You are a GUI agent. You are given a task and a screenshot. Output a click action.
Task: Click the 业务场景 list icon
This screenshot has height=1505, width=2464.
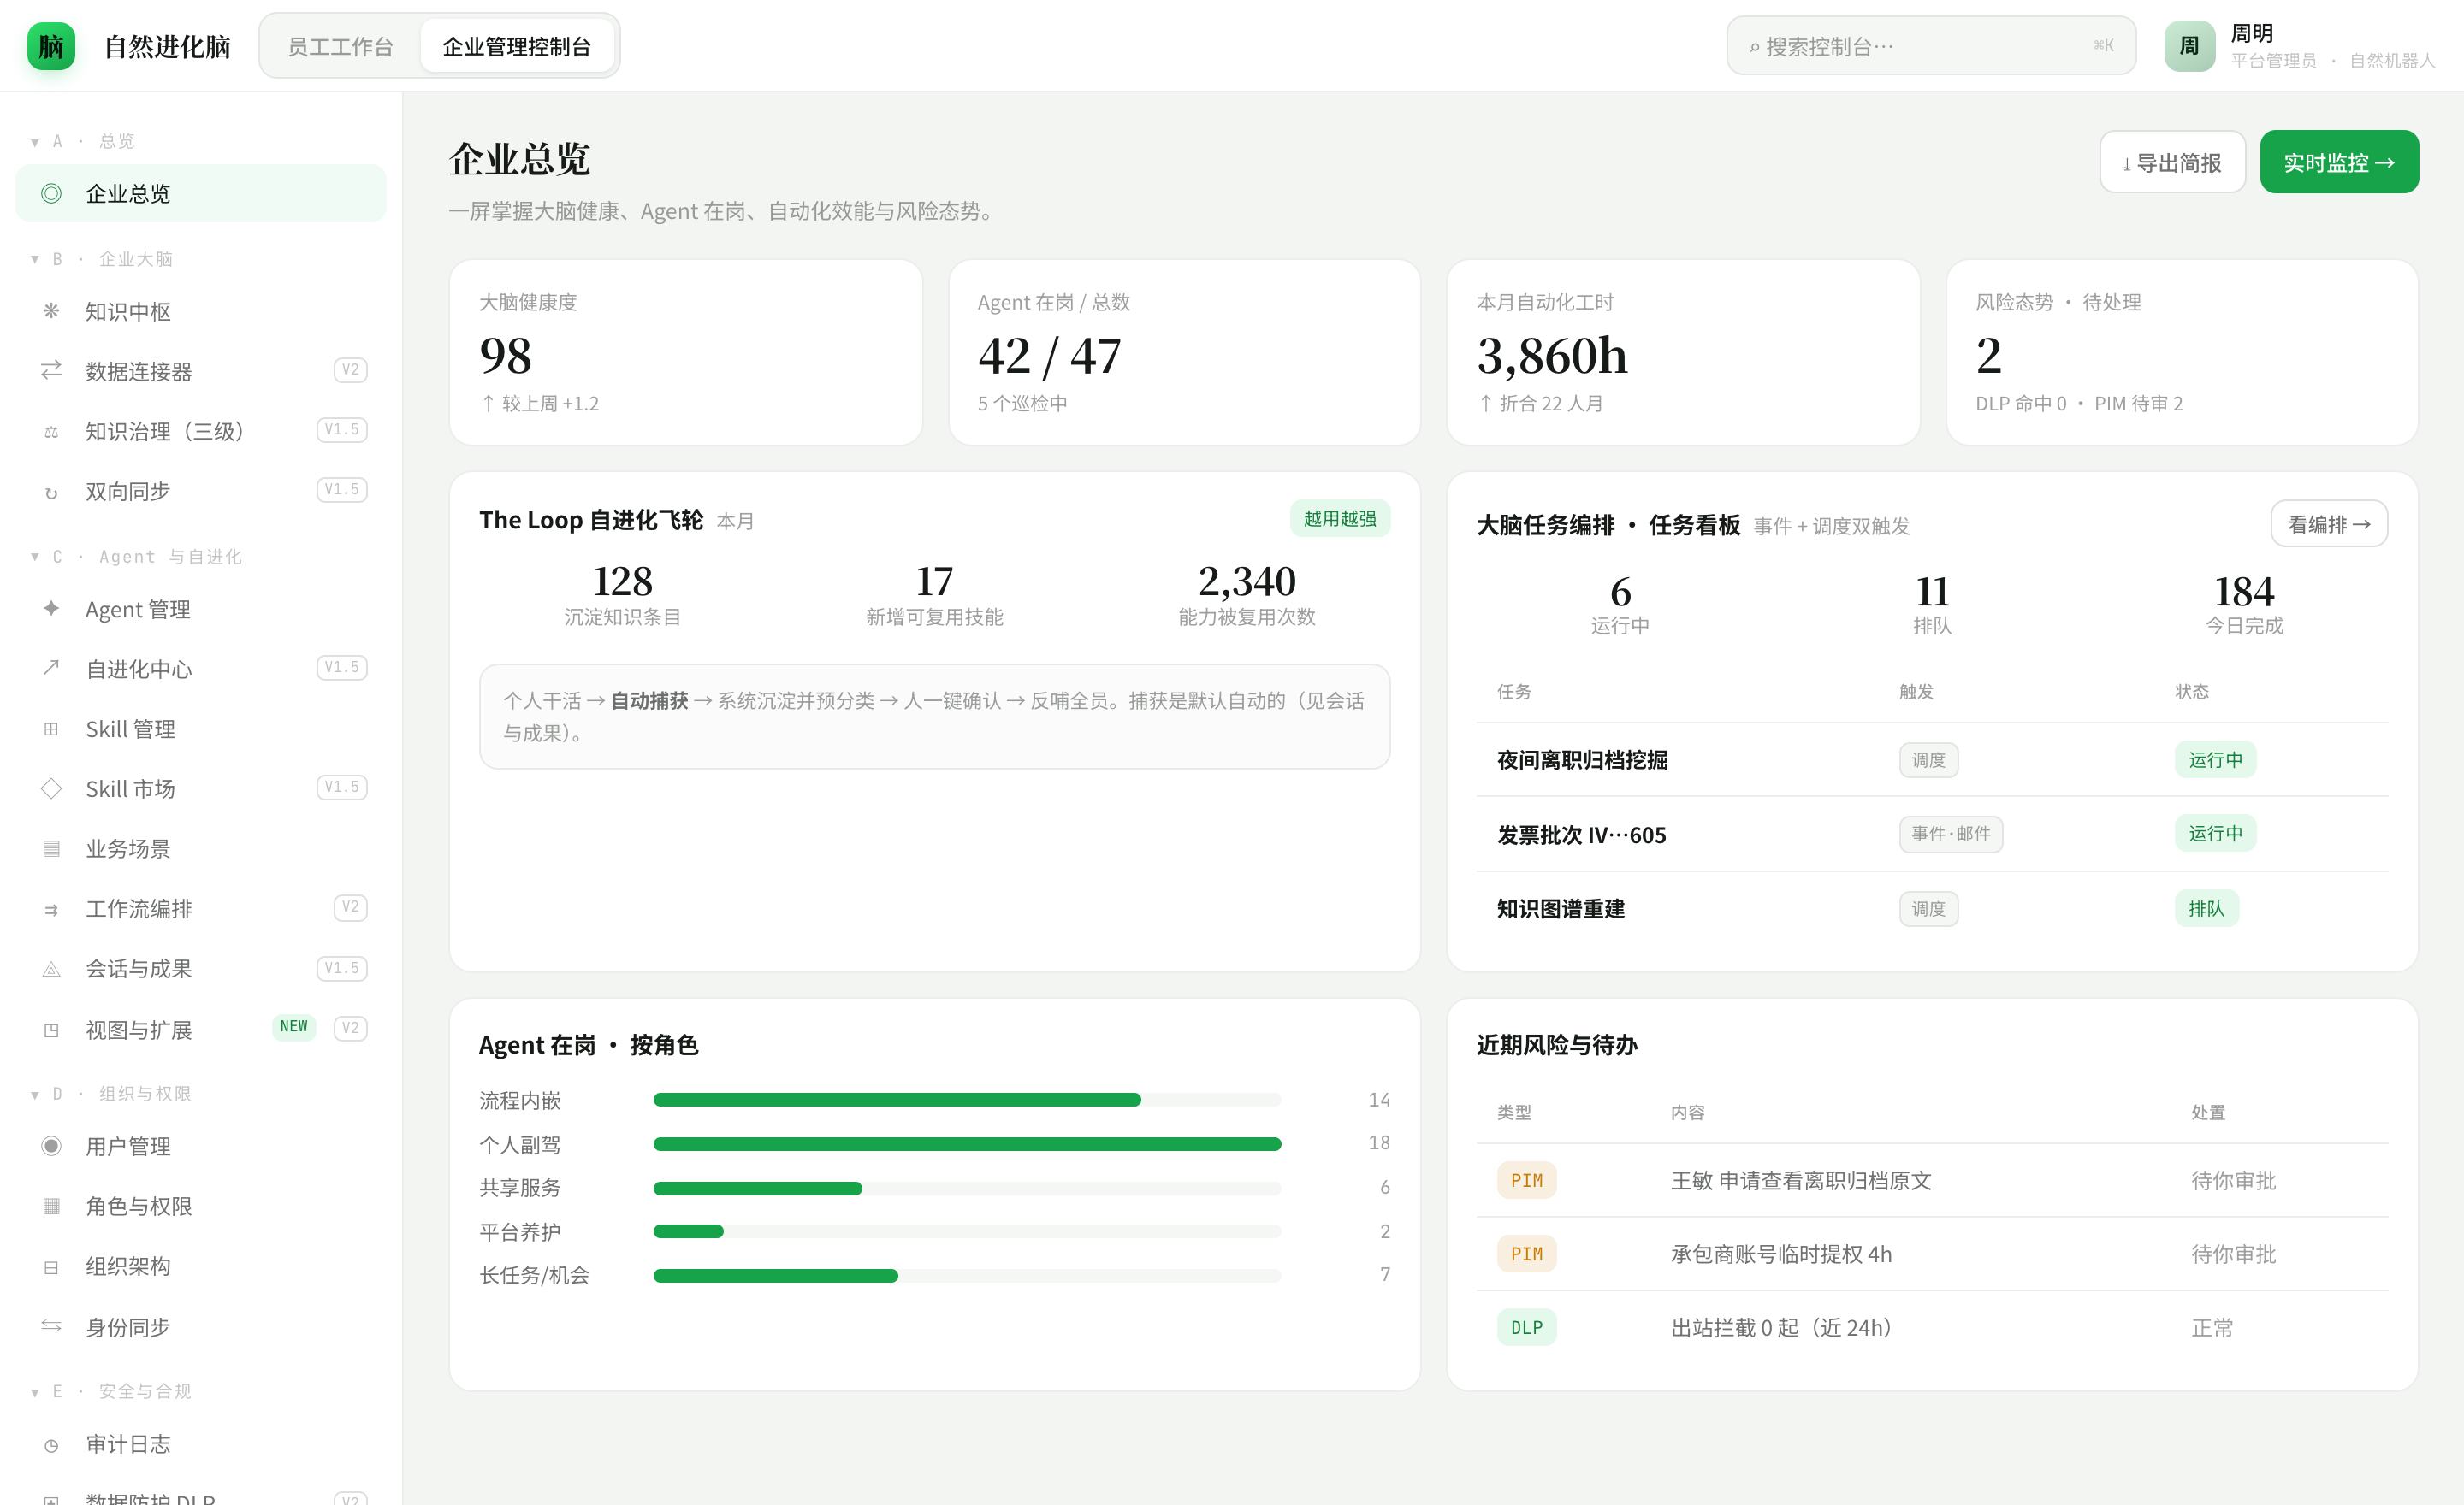(51, 848)
